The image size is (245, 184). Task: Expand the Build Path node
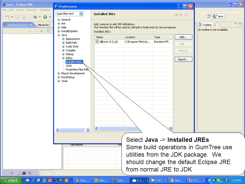pyautogui.click(x=63, y=43)
